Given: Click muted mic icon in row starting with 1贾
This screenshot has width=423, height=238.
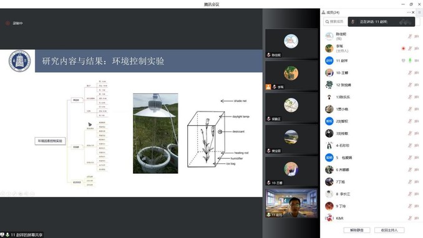Looking at the screenshot, I should point(410,109).
